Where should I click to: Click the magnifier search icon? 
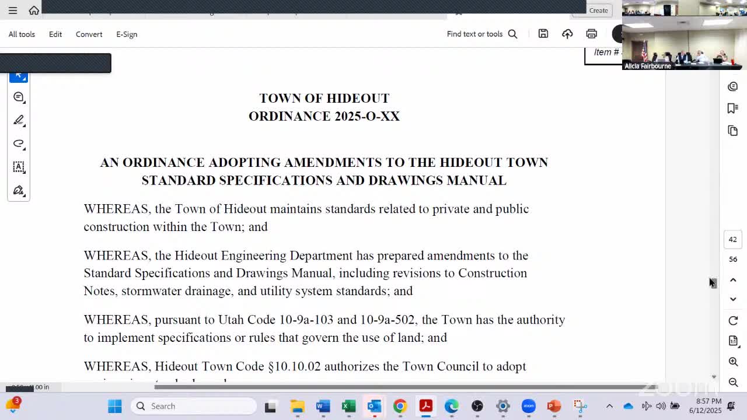pos(512,34)
